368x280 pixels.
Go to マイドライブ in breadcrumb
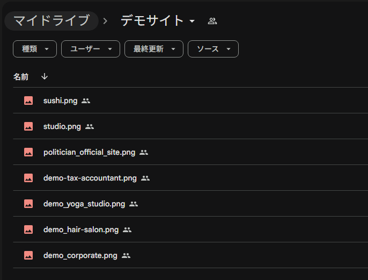pos(51,21)
